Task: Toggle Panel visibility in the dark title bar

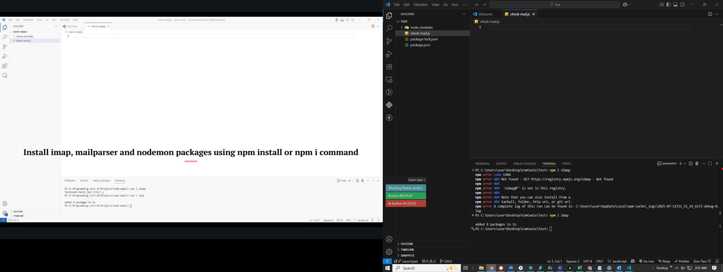Action: [676, 5]
